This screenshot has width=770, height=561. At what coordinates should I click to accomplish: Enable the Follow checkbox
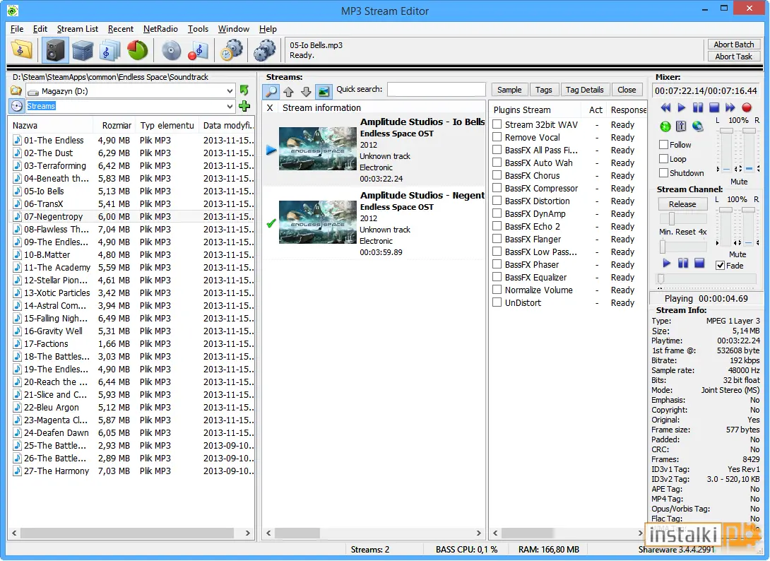[663, 144]
